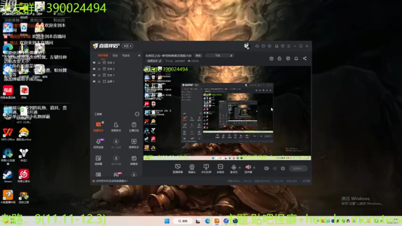Hide the 文本 1 layer

tap(94, 75)
